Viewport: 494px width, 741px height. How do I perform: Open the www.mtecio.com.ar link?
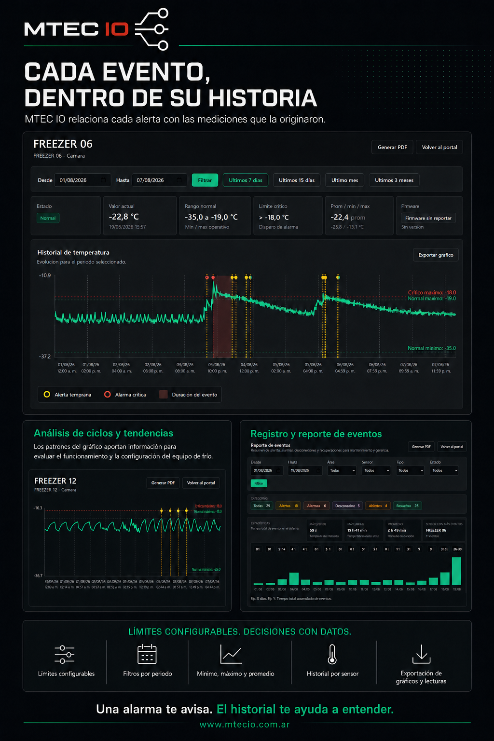[245, 725]
